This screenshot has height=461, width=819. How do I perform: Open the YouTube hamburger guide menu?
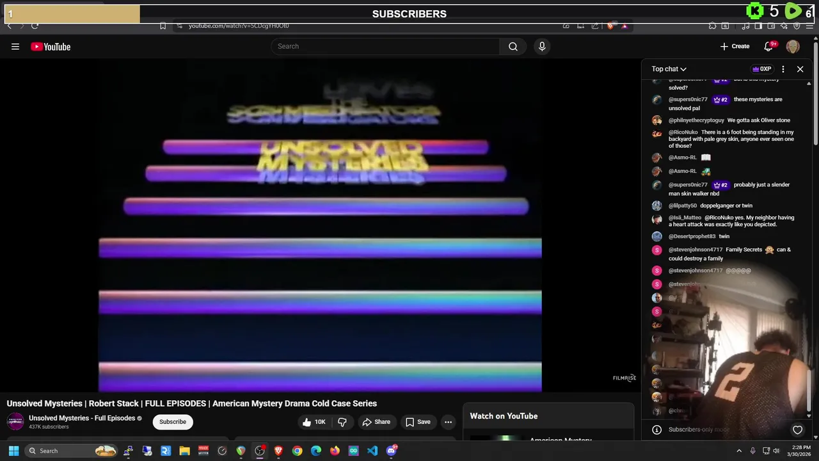pos(15,47)
